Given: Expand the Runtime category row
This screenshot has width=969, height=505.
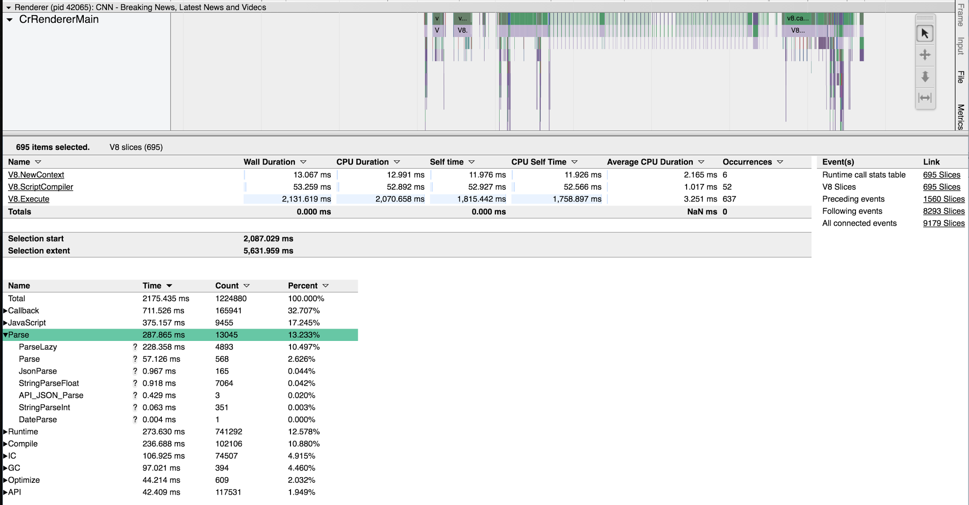Looking at the screenshot, I should click(5, 432).
